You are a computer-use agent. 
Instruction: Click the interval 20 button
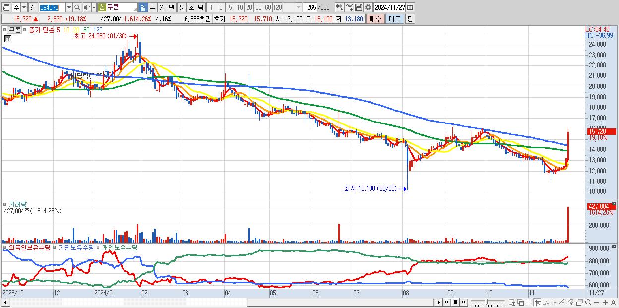(249, 7)
